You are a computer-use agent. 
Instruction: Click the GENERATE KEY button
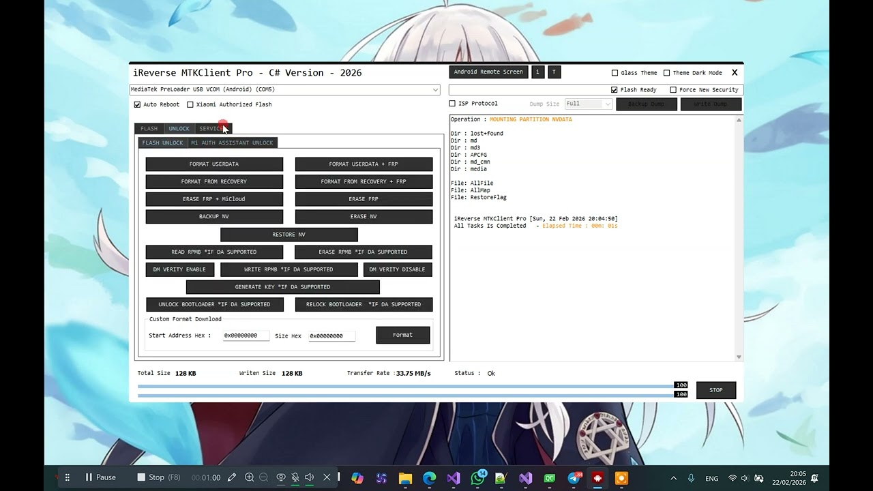(283, 287)
